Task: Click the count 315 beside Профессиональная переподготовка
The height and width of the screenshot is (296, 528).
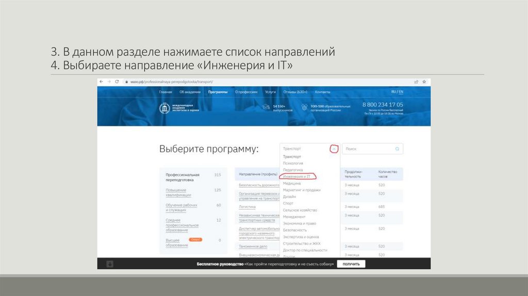Action: [x=218, y=175]
